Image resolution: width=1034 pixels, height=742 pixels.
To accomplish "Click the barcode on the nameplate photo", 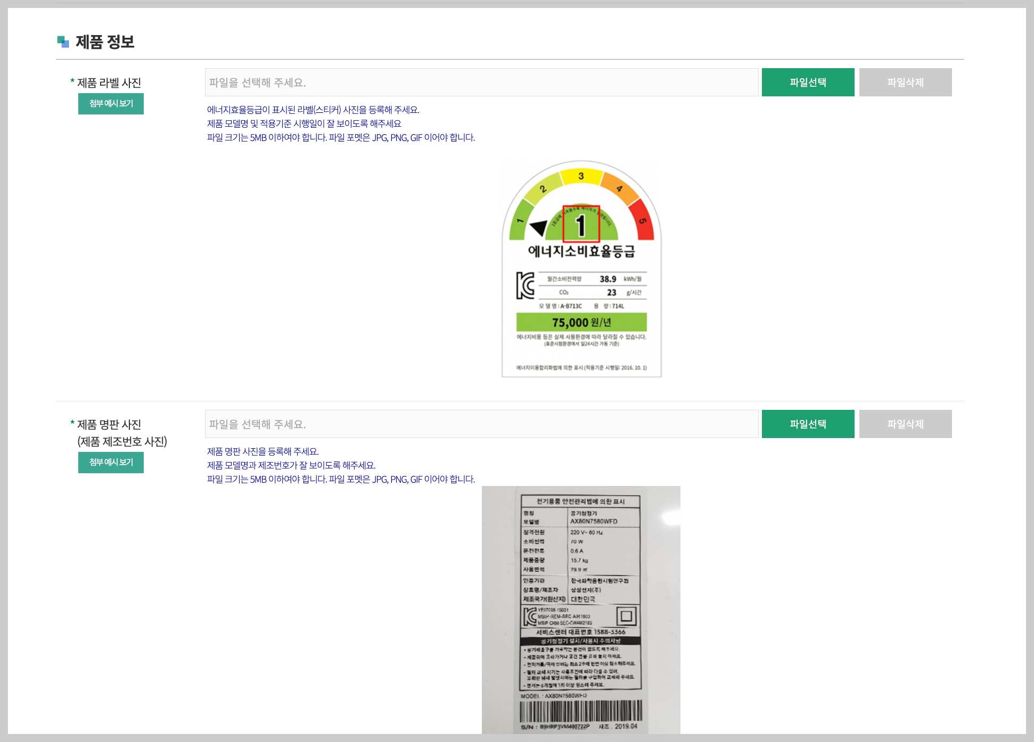I will coord(581,711).
